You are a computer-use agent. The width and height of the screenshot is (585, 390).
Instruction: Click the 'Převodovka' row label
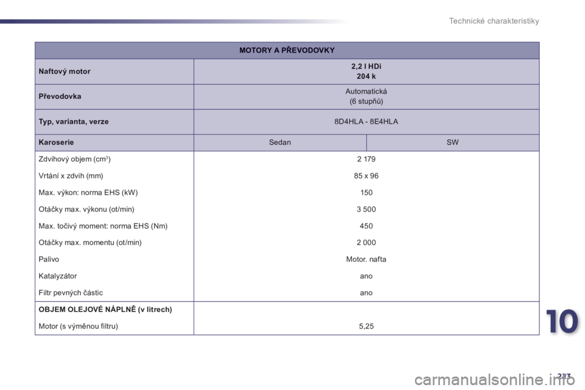click(60, 96)
